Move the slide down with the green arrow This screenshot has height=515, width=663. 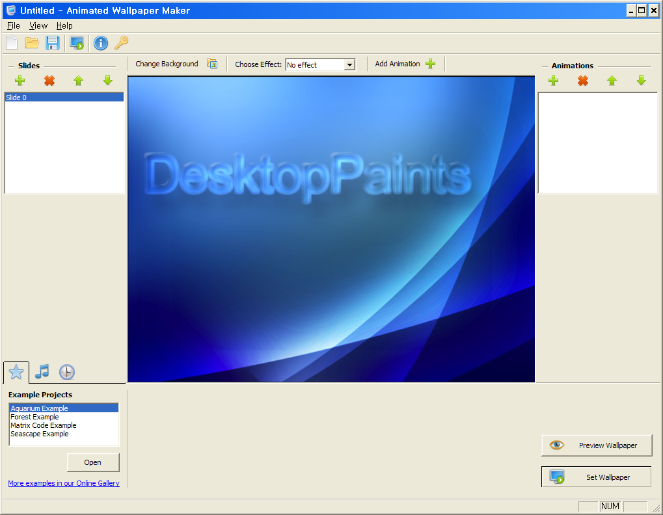point(108,80)
